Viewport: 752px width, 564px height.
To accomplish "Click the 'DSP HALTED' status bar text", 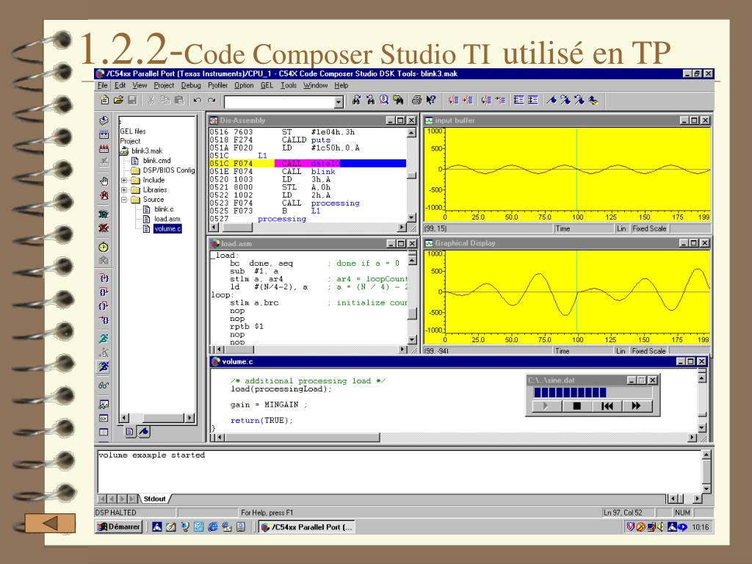I will click(115, 513).
